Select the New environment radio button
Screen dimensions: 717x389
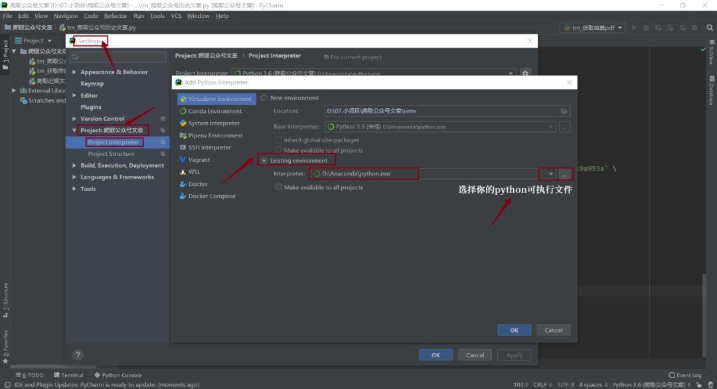(x=264, y=98)
